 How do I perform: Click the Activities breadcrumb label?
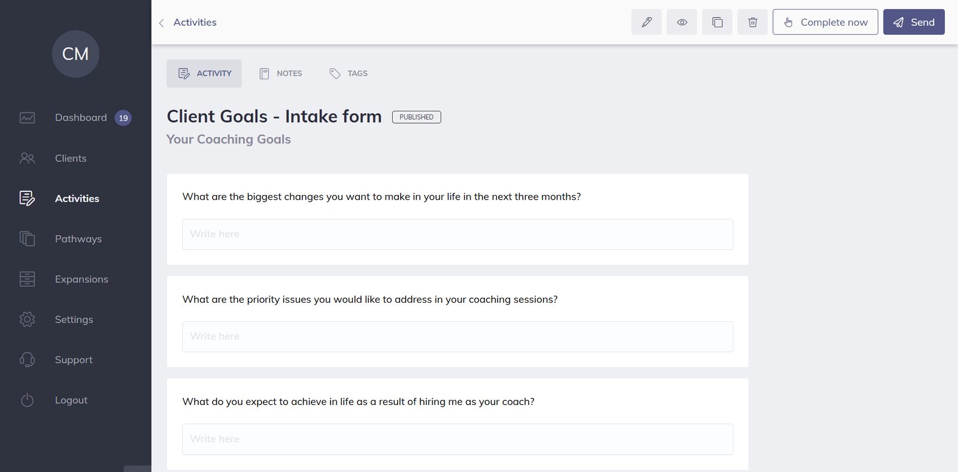pos(195,22)
